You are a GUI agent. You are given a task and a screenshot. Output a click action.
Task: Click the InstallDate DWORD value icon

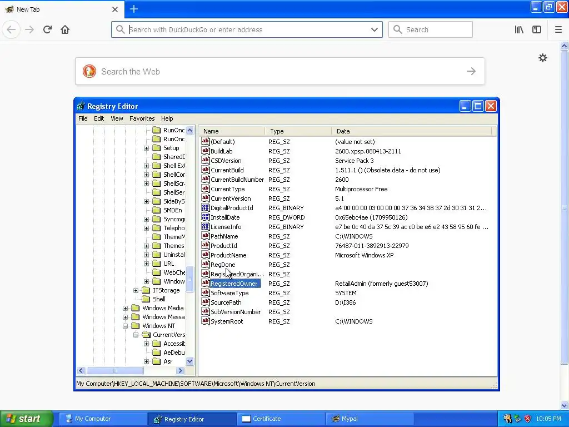tap(206, 217)
